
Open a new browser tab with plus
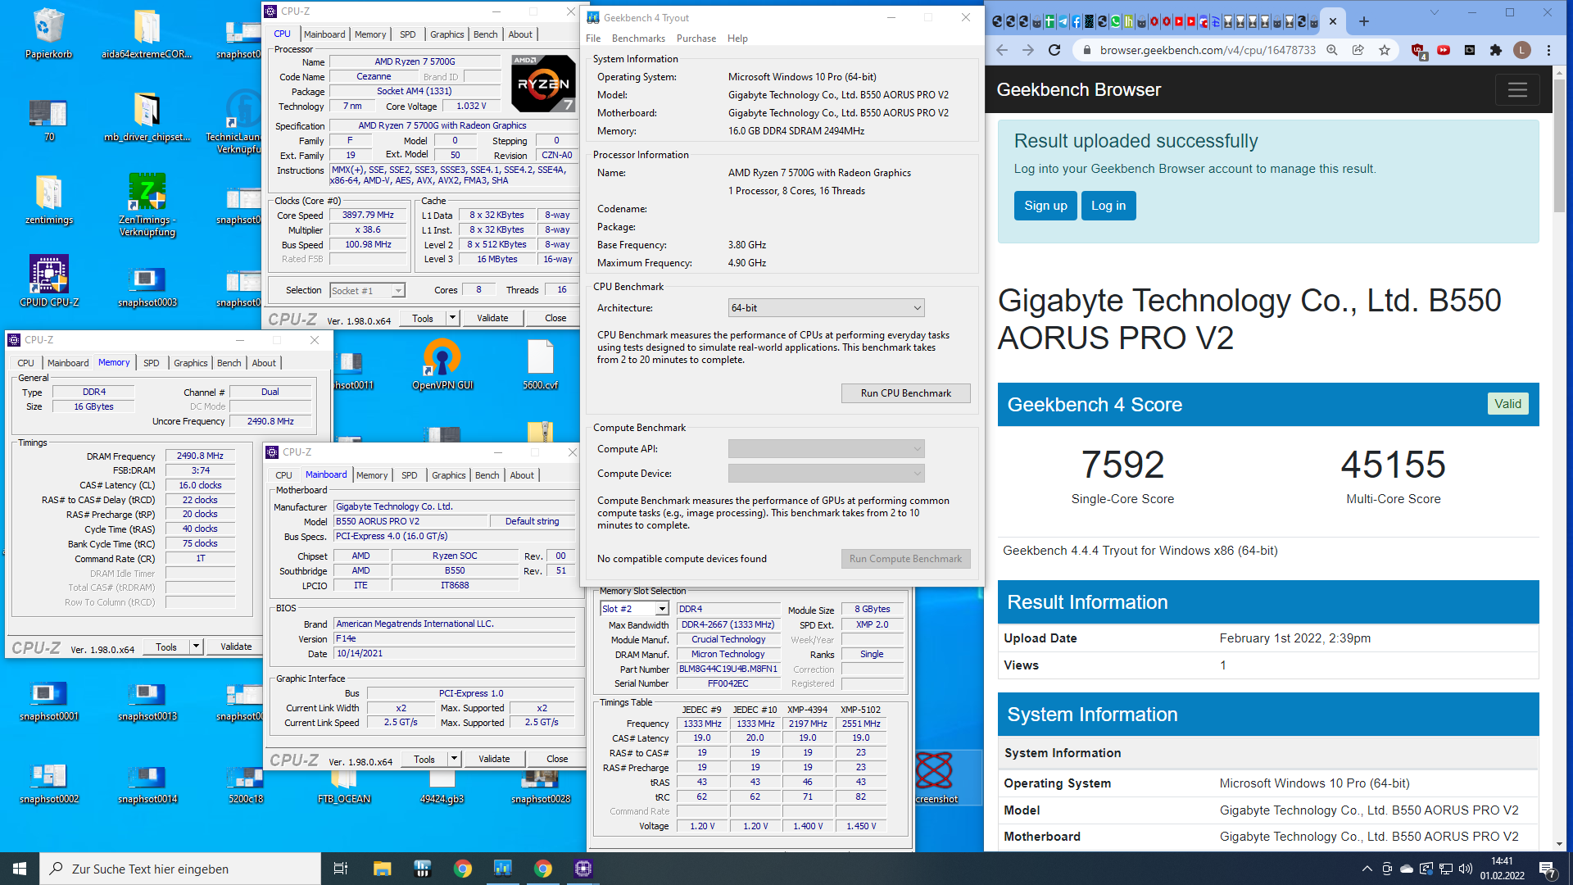click(x=1364, y=21)
